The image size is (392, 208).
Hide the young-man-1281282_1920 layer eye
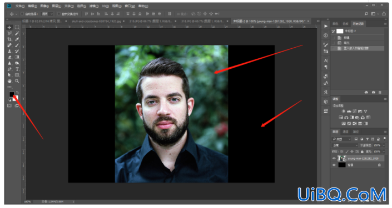coord(334,159)
